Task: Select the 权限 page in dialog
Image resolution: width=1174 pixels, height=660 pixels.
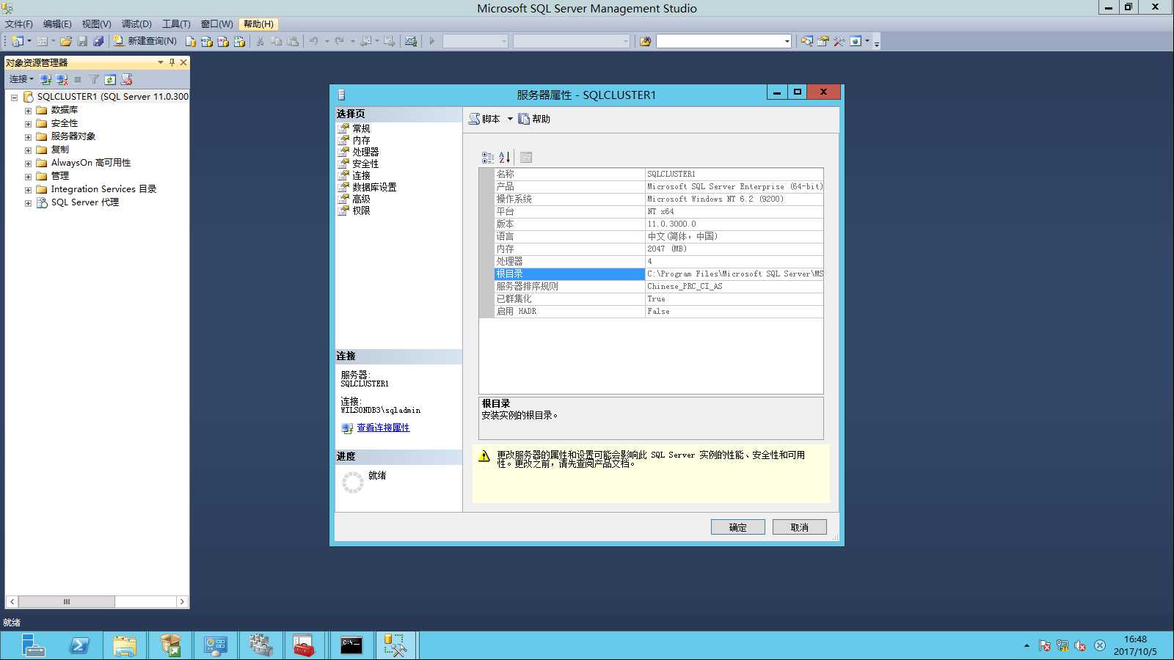Action: 361,210
